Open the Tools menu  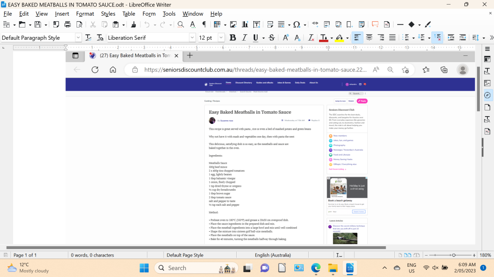pyautogui.click(x=169, y=14)
